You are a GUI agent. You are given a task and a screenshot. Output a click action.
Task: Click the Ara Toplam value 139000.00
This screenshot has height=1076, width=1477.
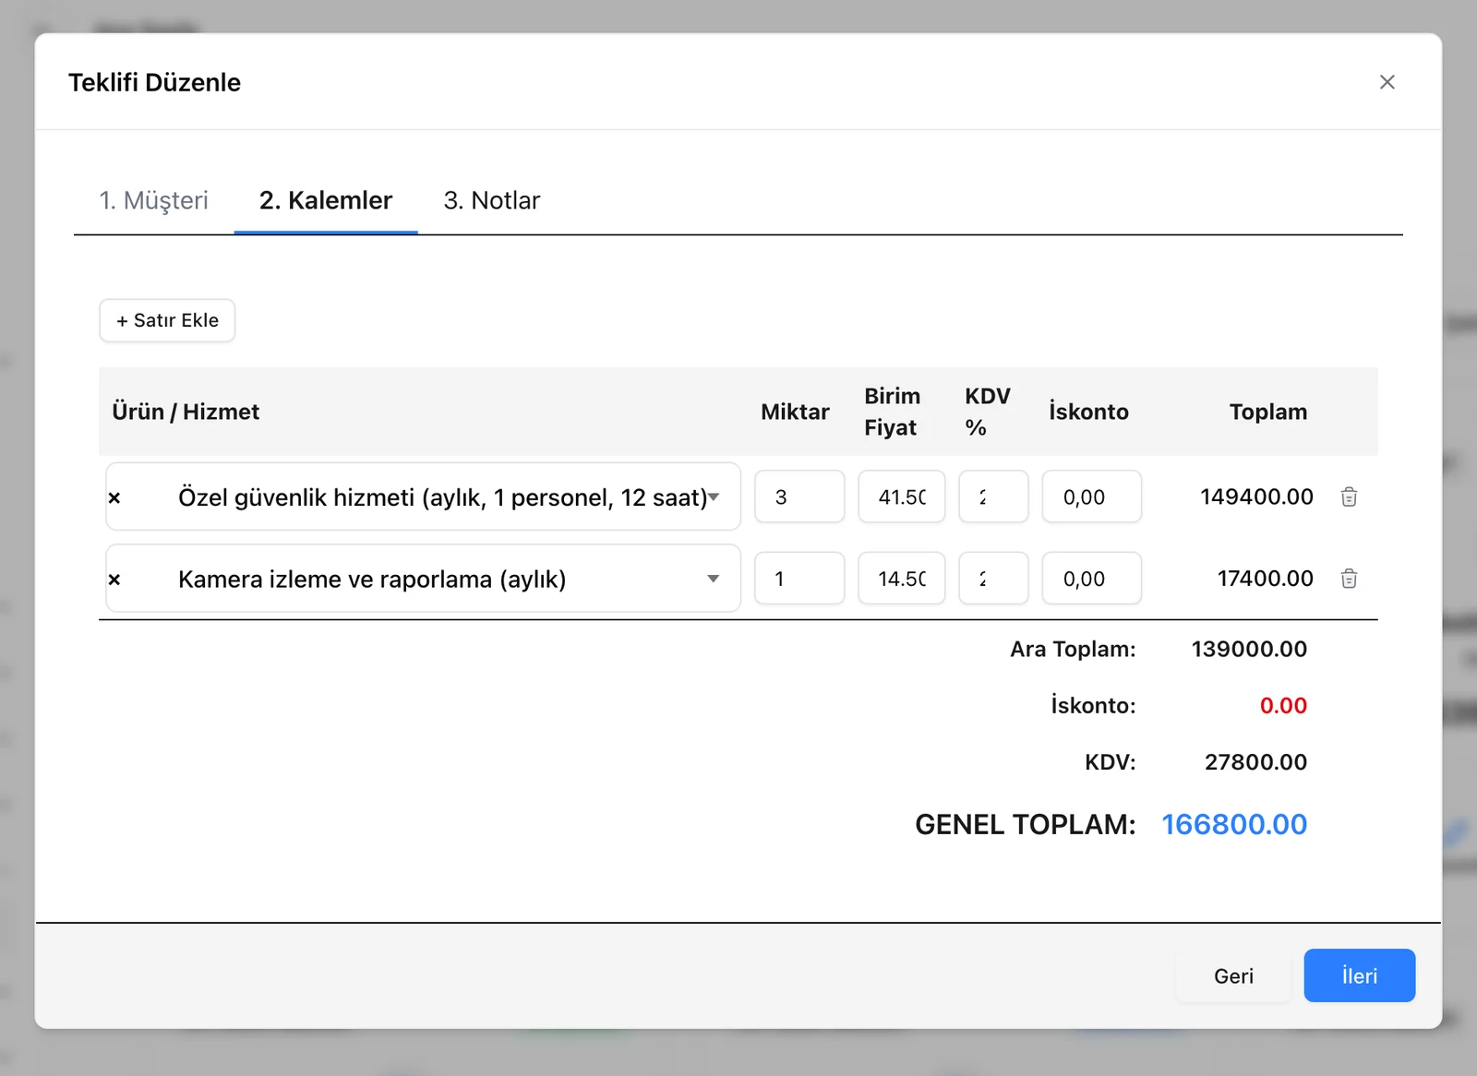tap(1249, 649)
